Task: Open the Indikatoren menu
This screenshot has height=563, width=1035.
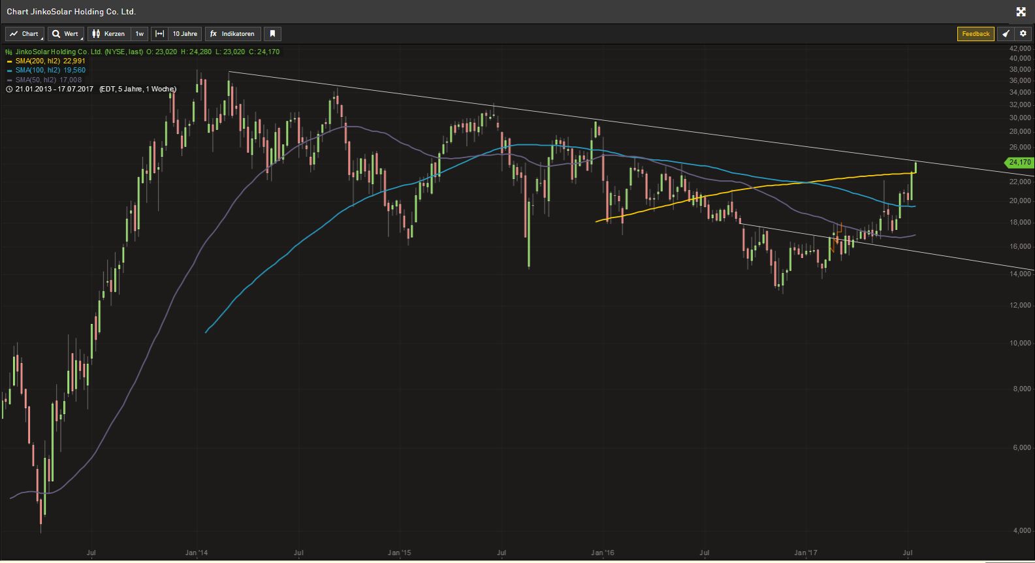Action: tap(233, 34)
